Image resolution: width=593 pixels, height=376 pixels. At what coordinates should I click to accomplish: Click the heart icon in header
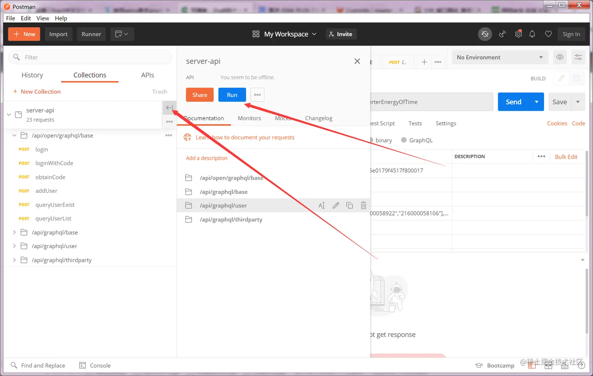point(548,34)
